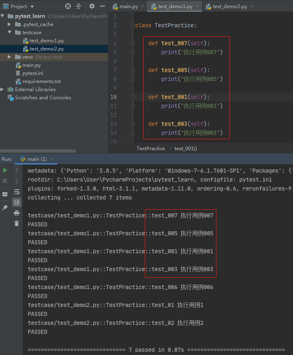Click the test_demo1.py::TestPractice::test_006 output line
293x355 pixels.
coord(120,287)
